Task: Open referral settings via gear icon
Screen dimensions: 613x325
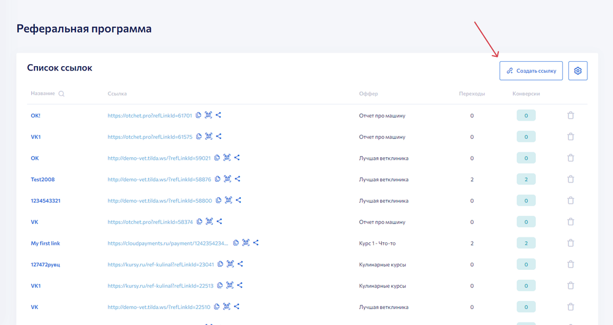Action: [x=577, y=71]
